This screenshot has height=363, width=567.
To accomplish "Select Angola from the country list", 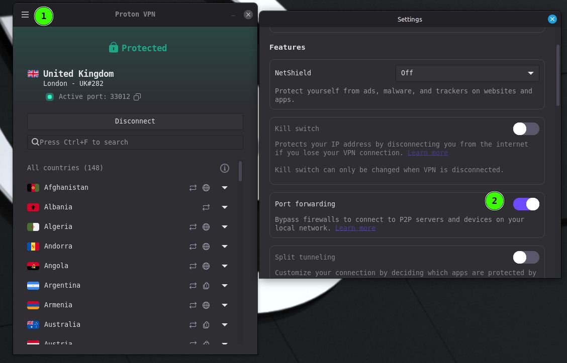I will (56, 266).
